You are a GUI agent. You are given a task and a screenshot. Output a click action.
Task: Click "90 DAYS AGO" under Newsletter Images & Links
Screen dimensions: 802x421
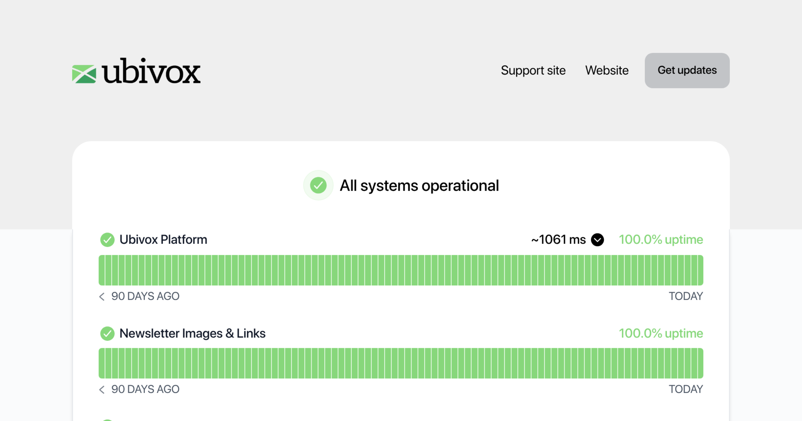pos(145,389)
